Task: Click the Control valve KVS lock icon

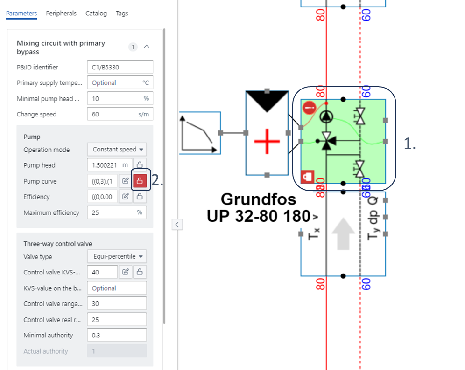Action: pyautogui.click(x=140, y=272)
